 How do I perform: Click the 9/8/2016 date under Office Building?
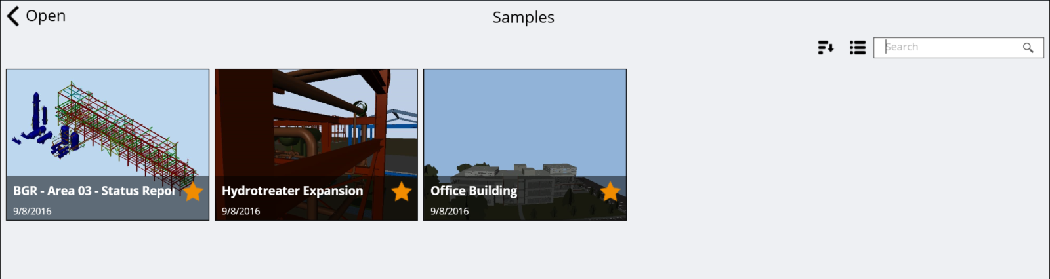[450, 211]
